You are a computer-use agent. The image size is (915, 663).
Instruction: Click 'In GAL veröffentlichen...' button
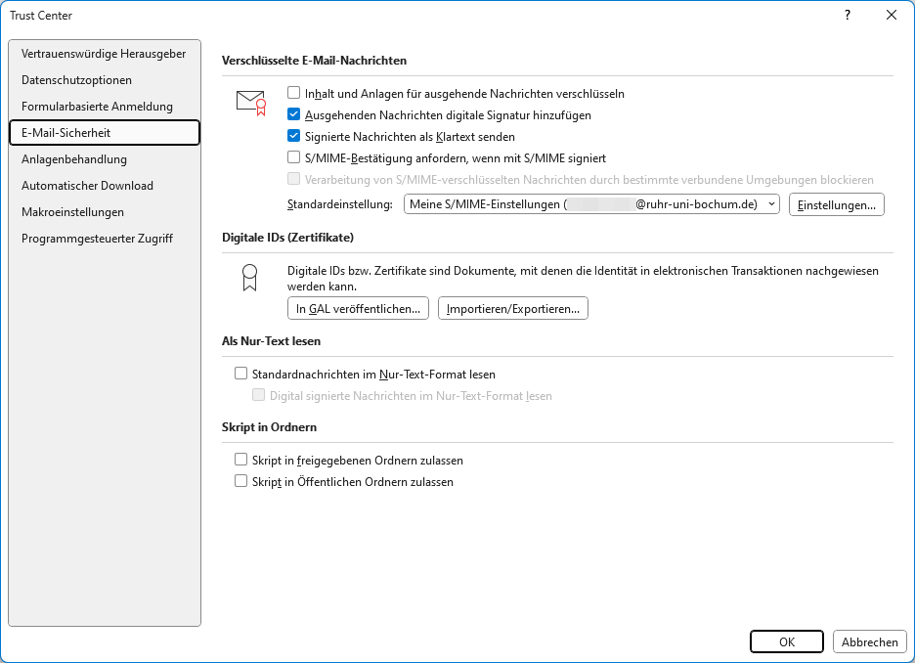tap(359, 309)
